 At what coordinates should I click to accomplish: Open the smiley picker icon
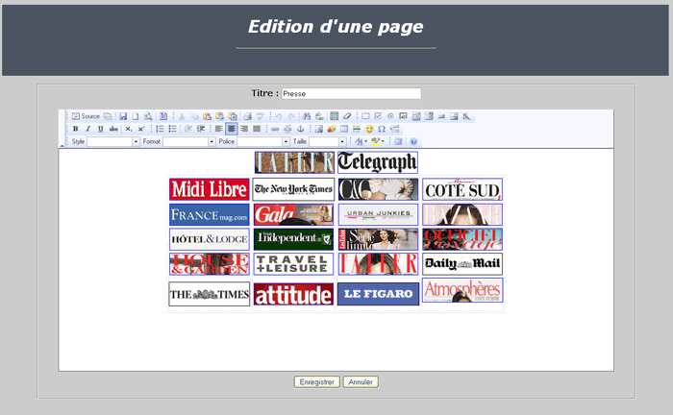(369, 129)
